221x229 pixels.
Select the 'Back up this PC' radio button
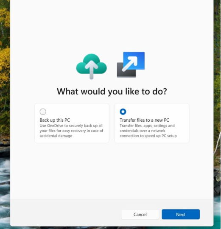click(x=43, y=112)
